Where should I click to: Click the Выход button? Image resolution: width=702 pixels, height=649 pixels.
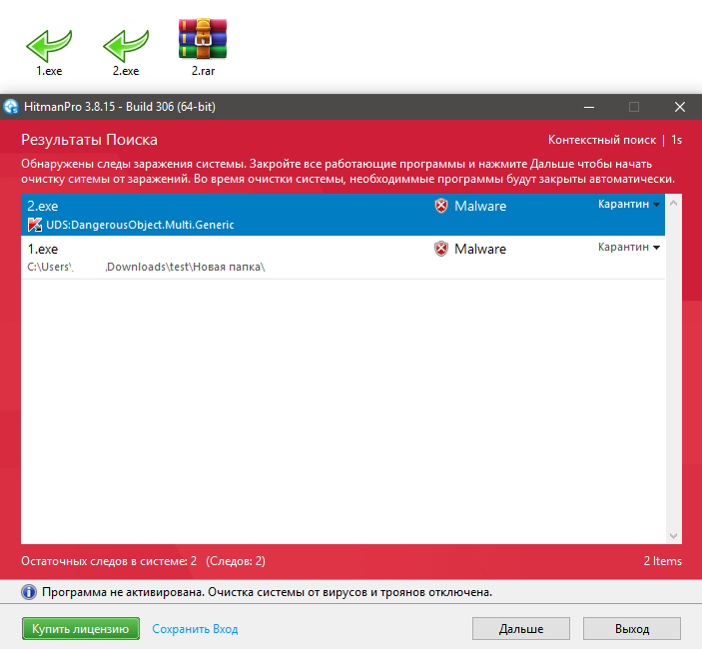tap(632, 629)
